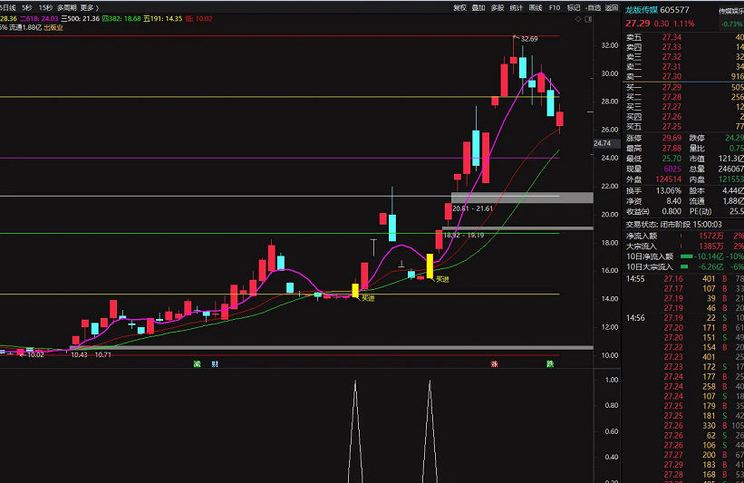The height and width of the screenshot is (483, 744).
Task: Click the green 跌 marker below the chart
Action: pyautogui.click(x=550, y=364)
